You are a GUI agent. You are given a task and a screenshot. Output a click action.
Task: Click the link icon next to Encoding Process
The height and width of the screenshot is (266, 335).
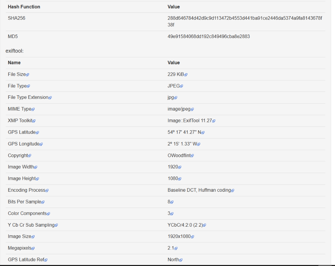click(x=47, y=190)
